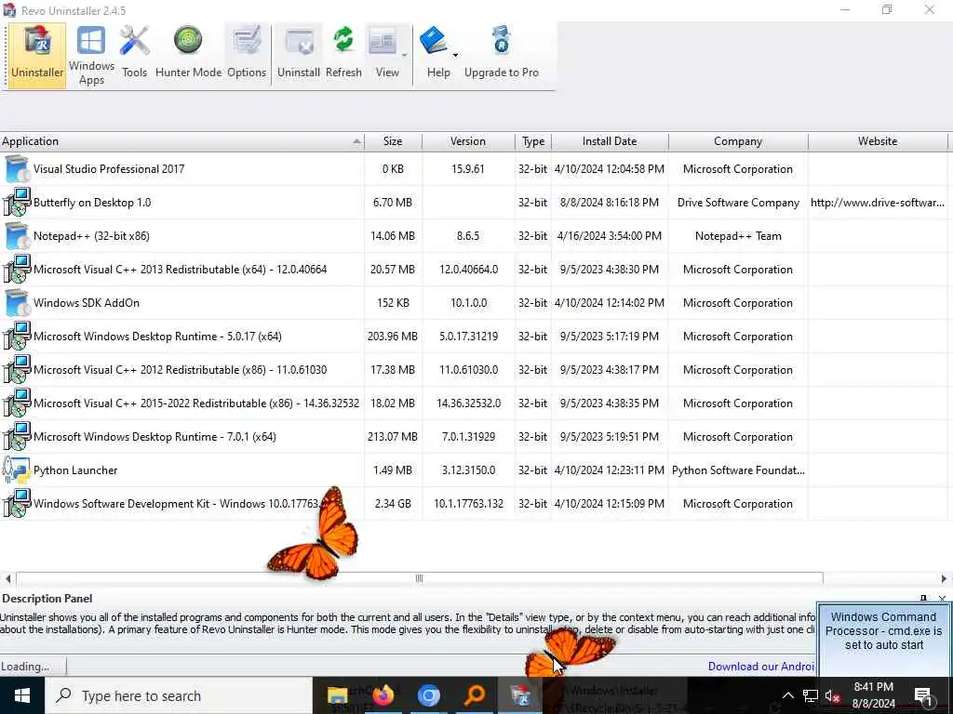Screen dimensions: 953x714
Task: Select Windows Desktop Runtime 5.0.17 icon
Action: pyautogui.click(x=17, y=336)
